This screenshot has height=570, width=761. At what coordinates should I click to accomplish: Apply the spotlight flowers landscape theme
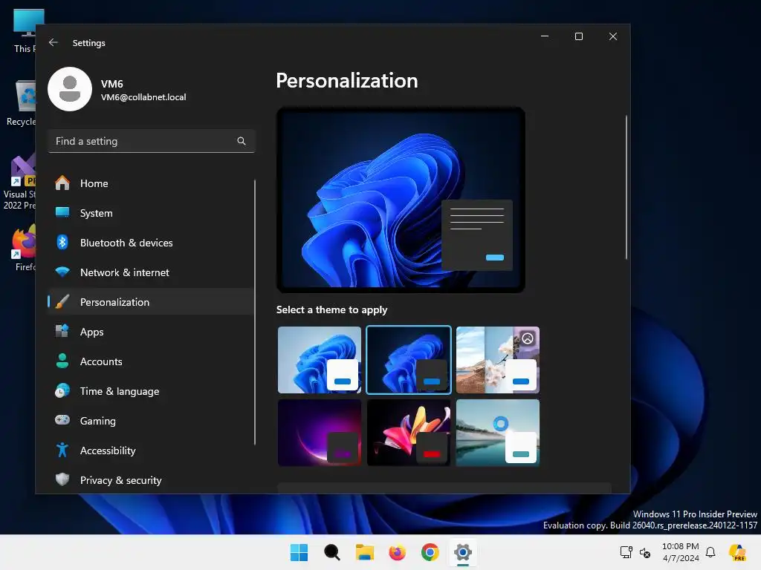(498, 360)
